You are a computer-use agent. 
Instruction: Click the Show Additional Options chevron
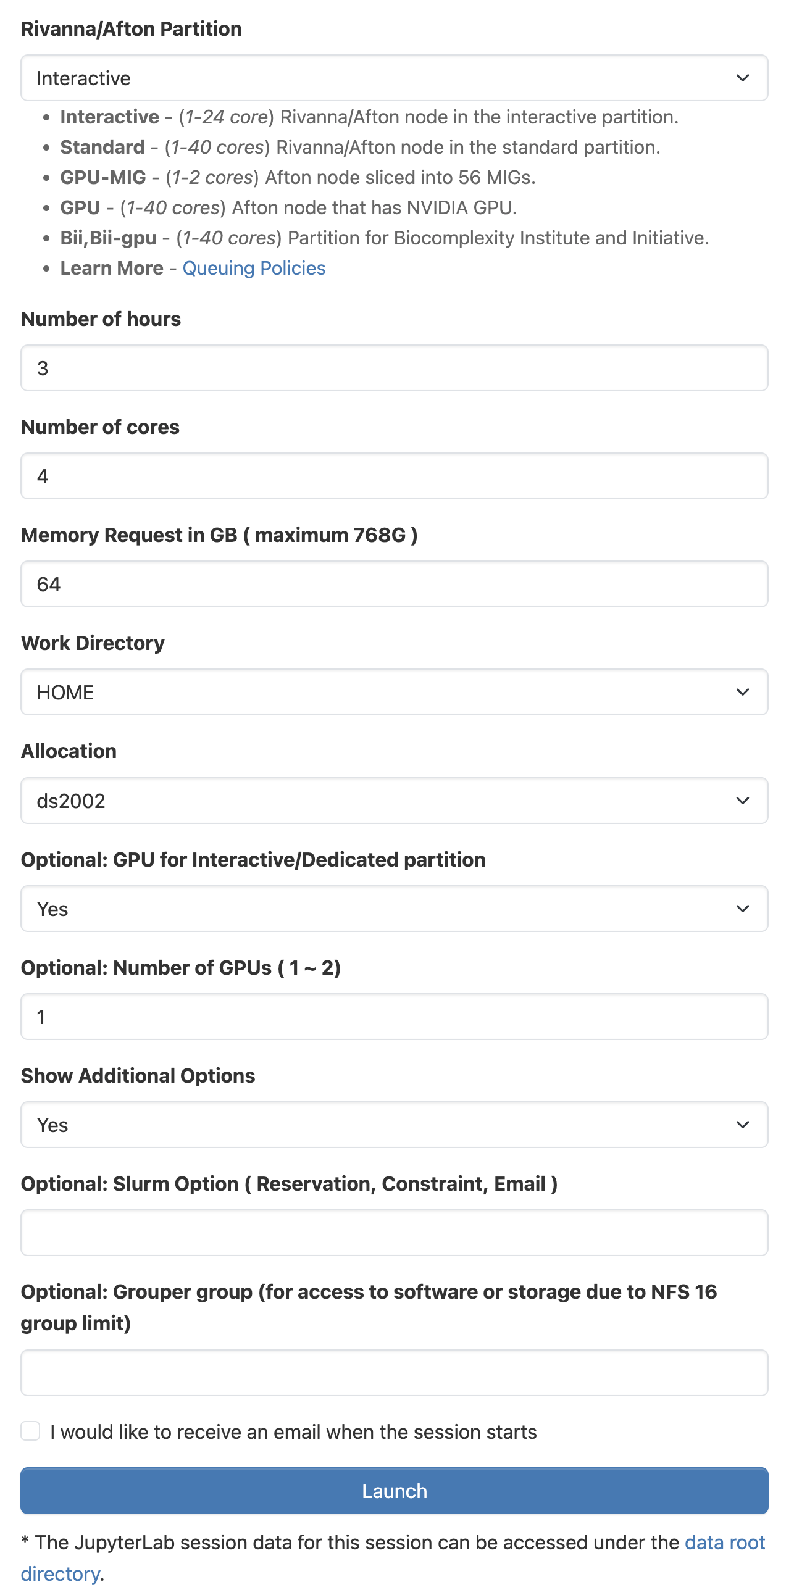click(743, 1125)
